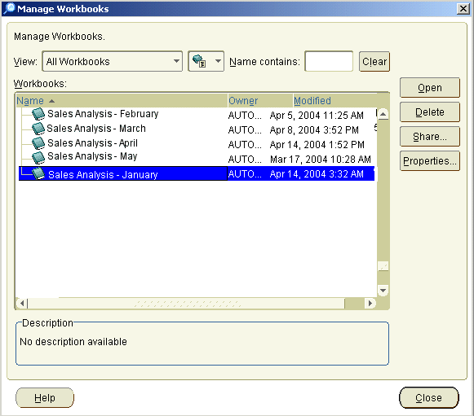
Task: Click the Sales Analysis - April workbook icon
Action: (38, 143)
